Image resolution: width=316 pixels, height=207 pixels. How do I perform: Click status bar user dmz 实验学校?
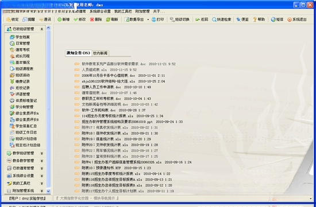click(x=27, y=198)
